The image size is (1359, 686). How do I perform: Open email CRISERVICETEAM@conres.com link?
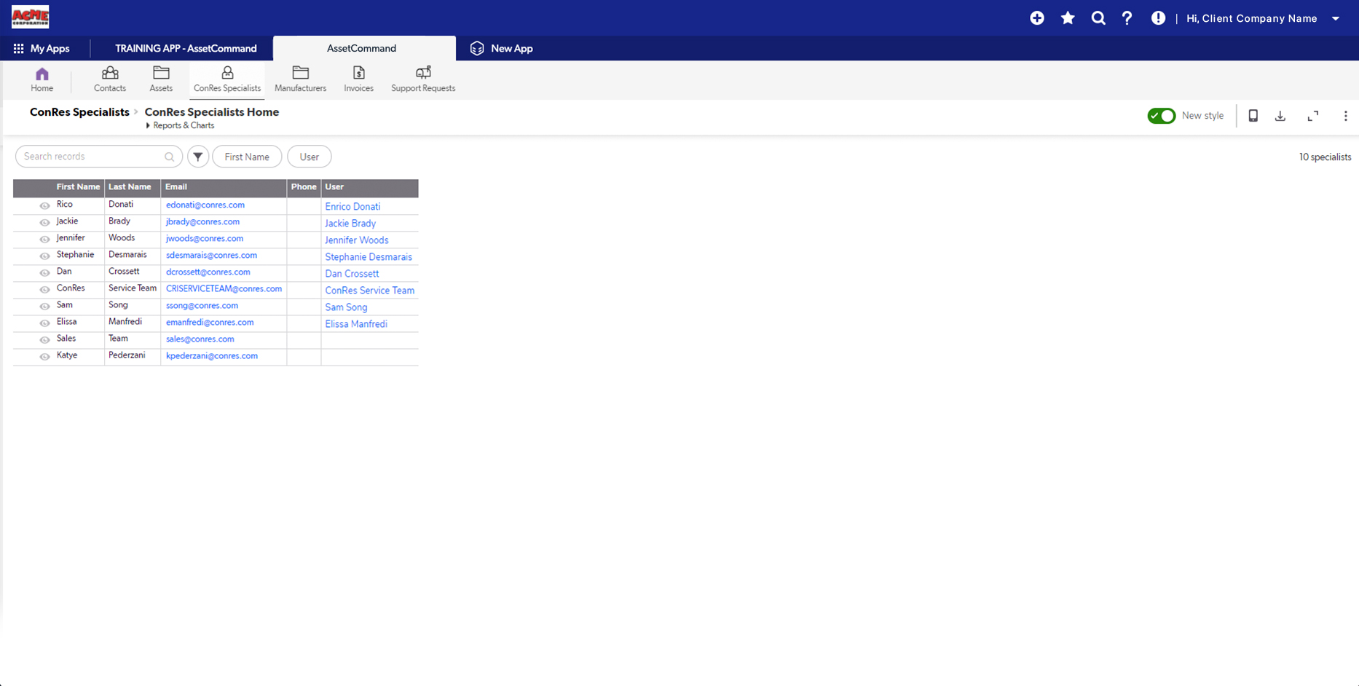pos(224,289)
